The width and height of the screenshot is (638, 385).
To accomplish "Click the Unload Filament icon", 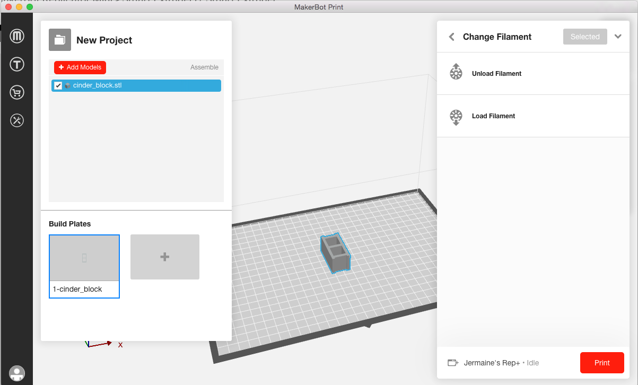I will point(456,72).
